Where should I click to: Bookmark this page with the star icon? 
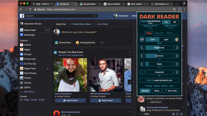point(174,9)
